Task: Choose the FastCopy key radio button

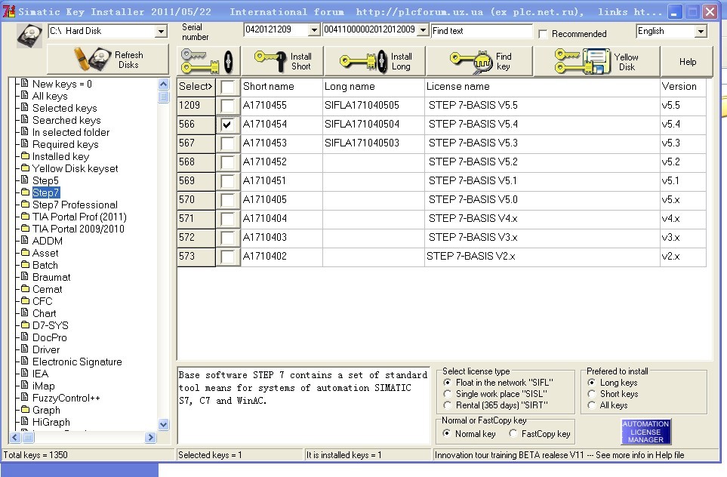Action: pyautogui.click(x=513, y=434)
